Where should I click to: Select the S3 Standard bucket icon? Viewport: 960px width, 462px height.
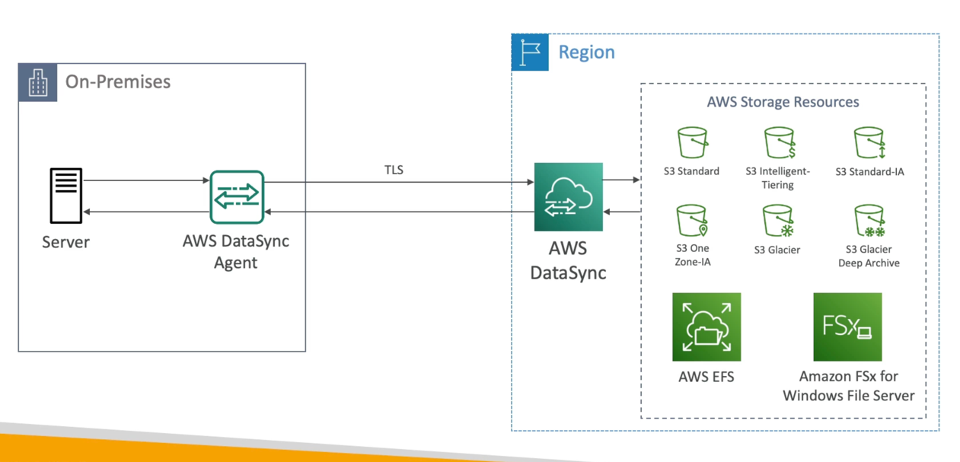(x=691, y=141)
